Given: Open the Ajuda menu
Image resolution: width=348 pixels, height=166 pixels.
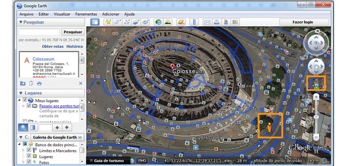Looking at the screenshot, I should click(129, 14).
